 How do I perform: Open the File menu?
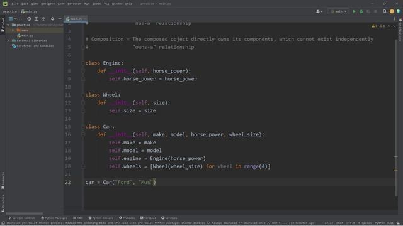click(15, 4)
